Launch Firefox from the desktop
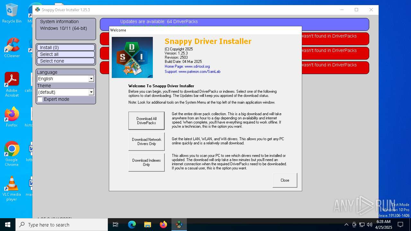 click(x=12, y=117)
